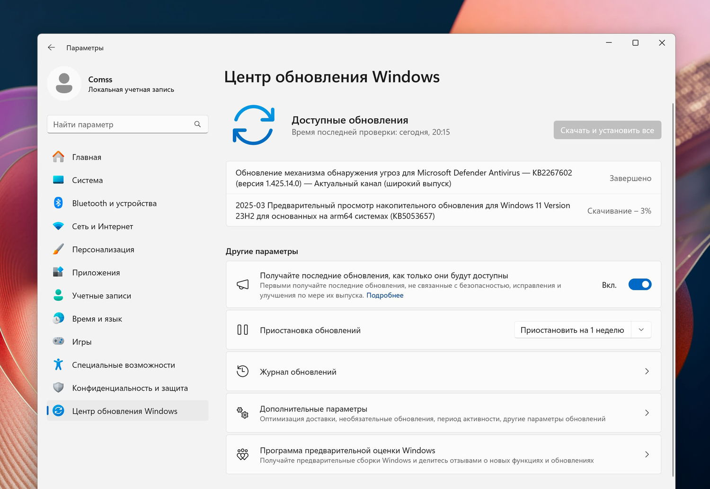
Task: Click the pause icon for Приостановка обновлений
Action: click(x=243, y=330)
